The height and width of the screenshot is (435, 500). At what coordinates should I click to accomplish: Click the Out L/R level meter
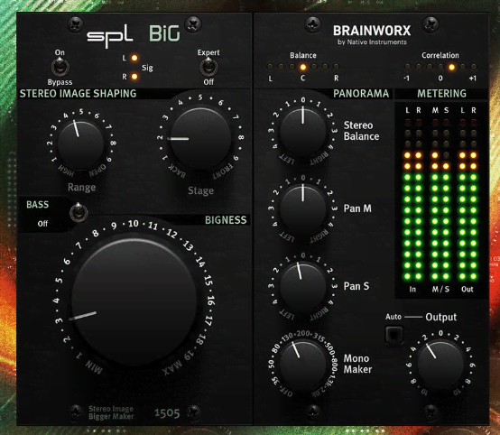point(468,199)
